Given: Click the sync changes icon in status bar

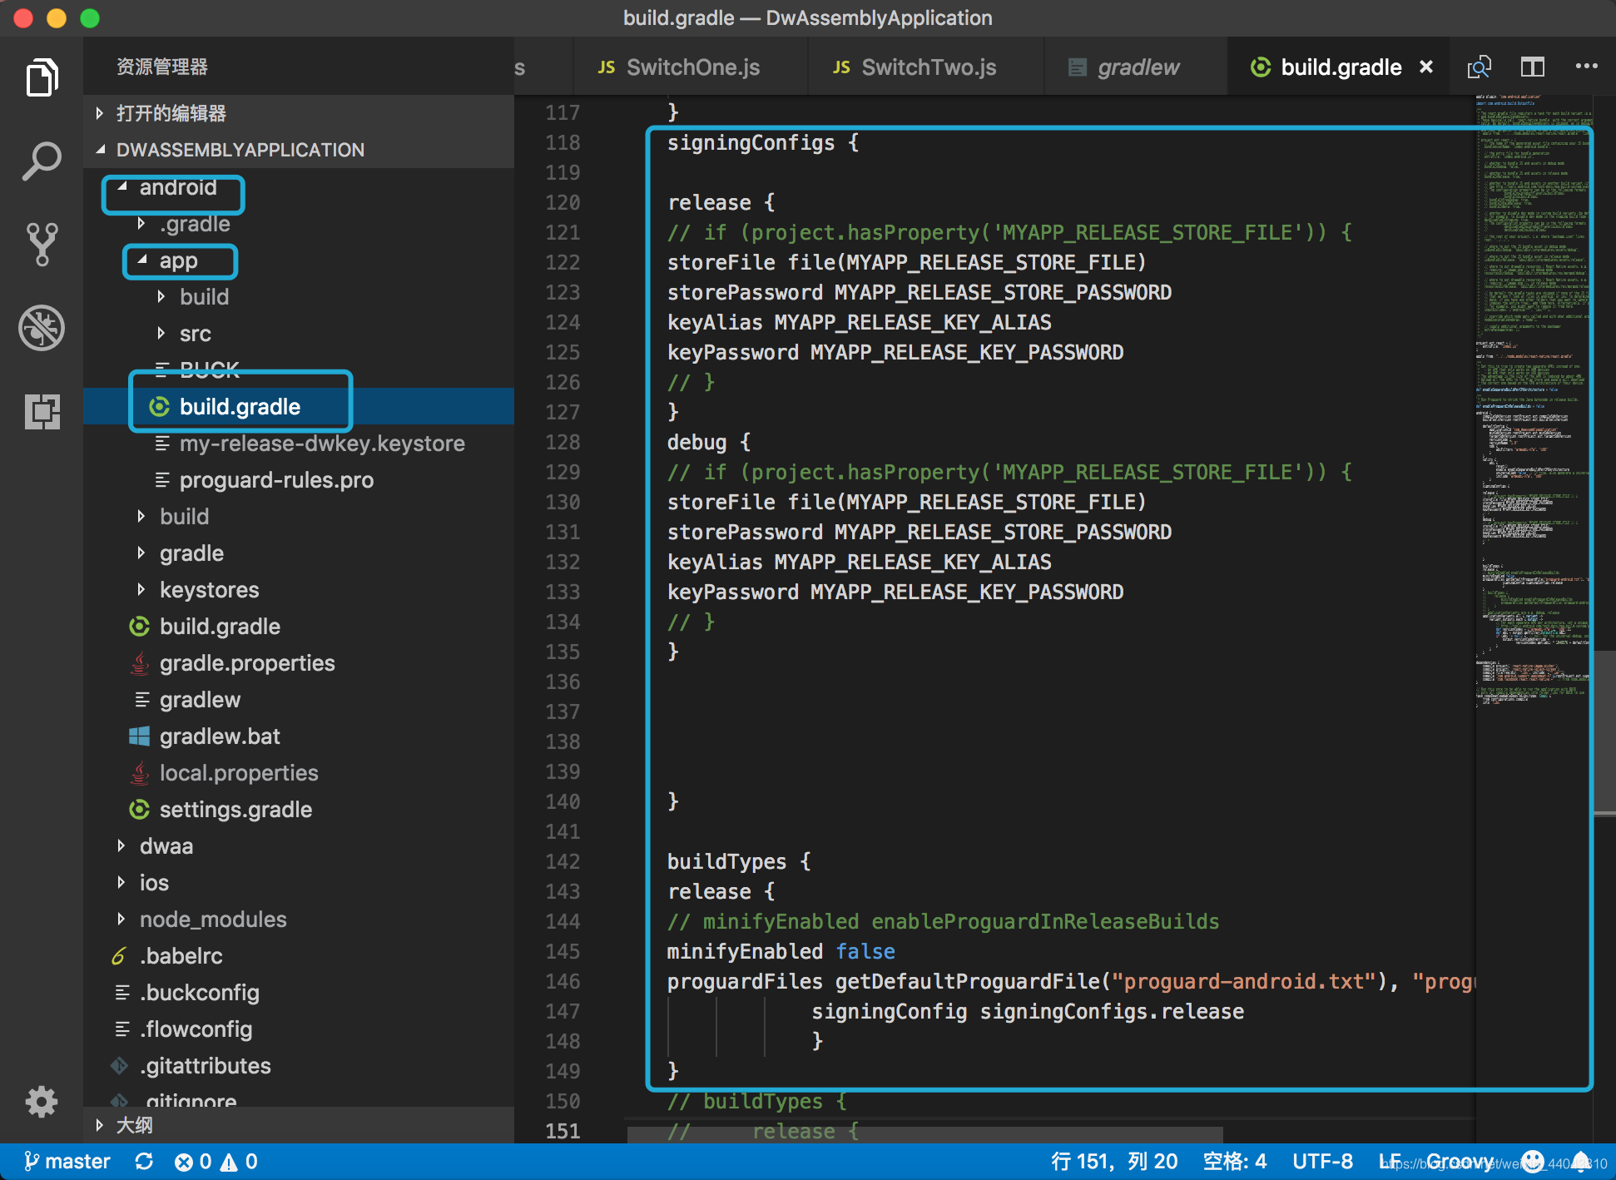Looking at the screenshot, I should [144, 1162].
